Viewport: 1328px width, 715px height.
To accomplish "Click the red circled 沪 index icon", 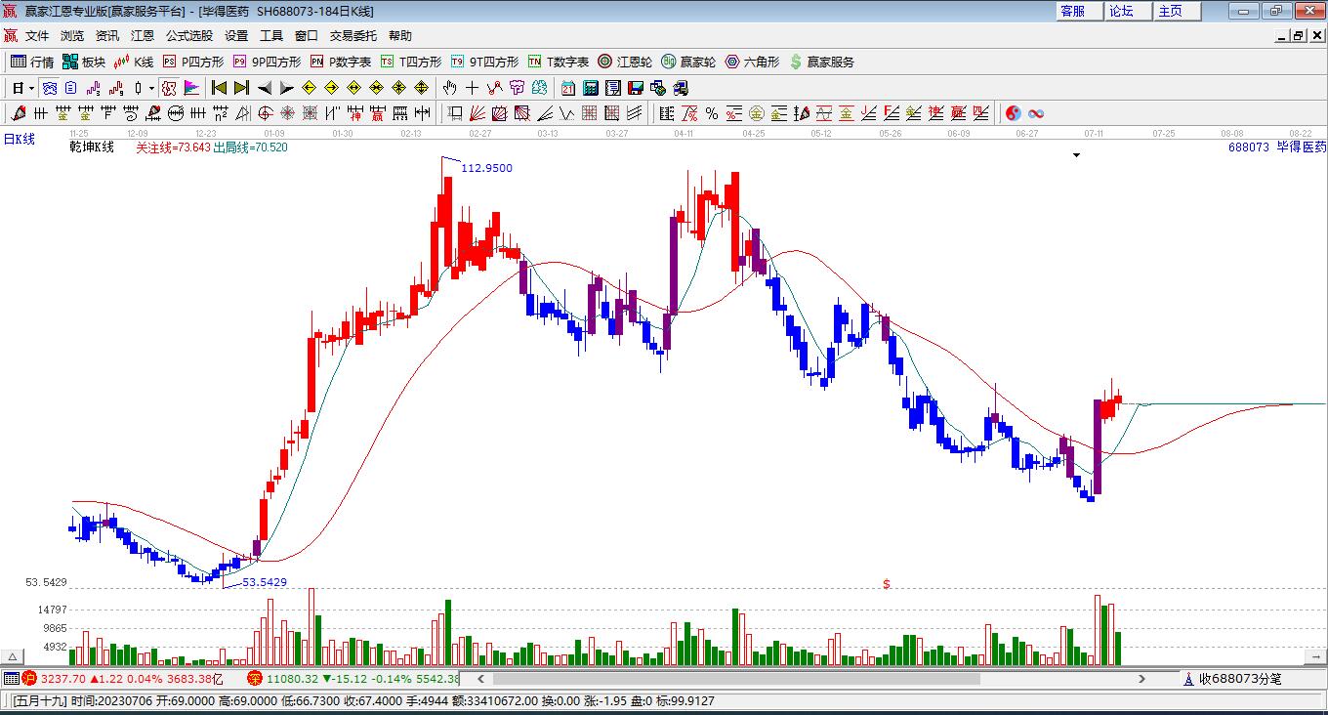I will point(29,678).
